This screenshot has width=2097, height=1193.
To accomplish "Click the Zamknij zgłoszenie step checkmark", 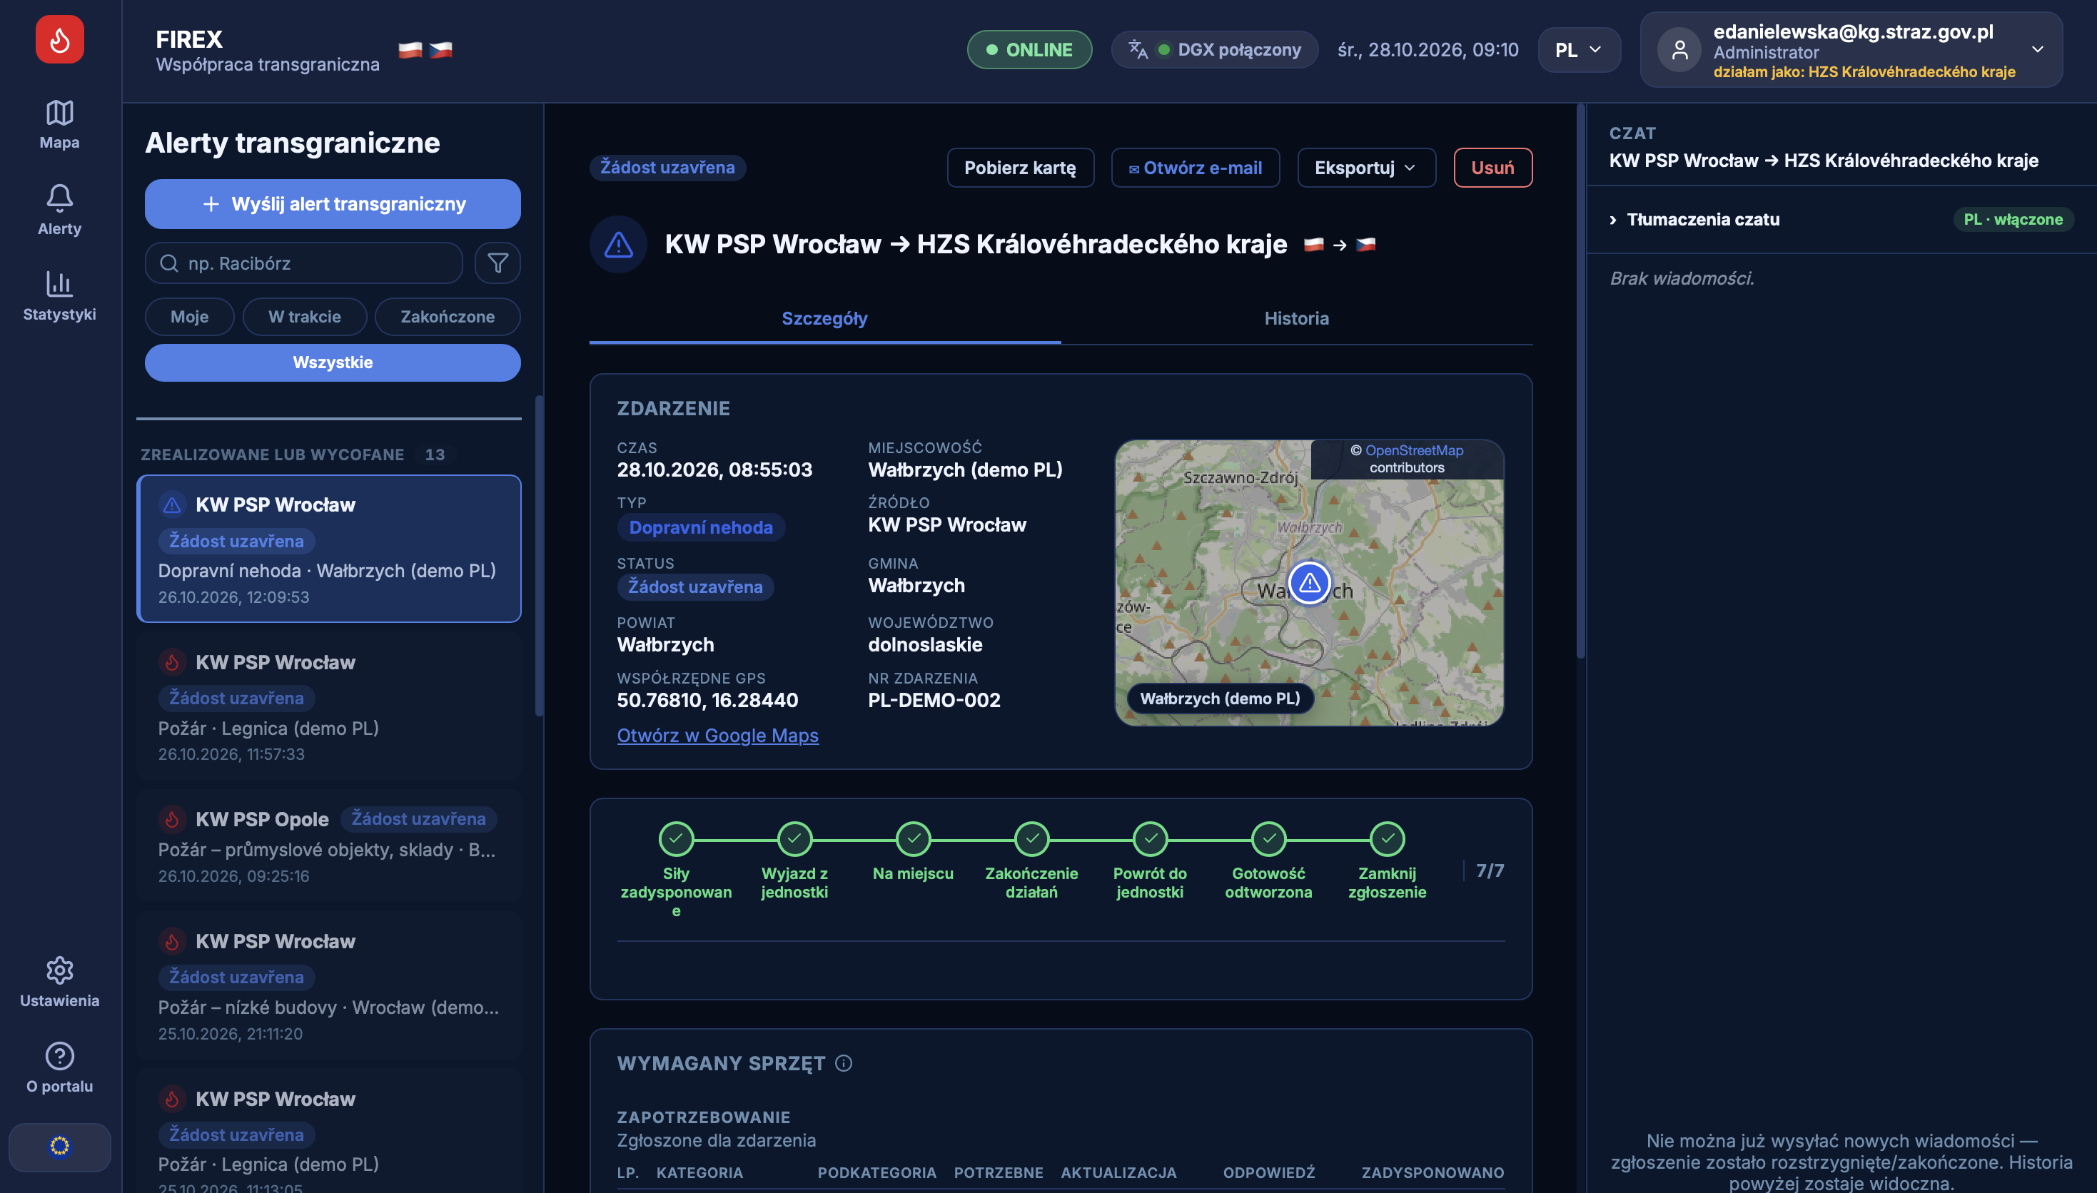I will pyautogui.click(x=1388, y=838).
